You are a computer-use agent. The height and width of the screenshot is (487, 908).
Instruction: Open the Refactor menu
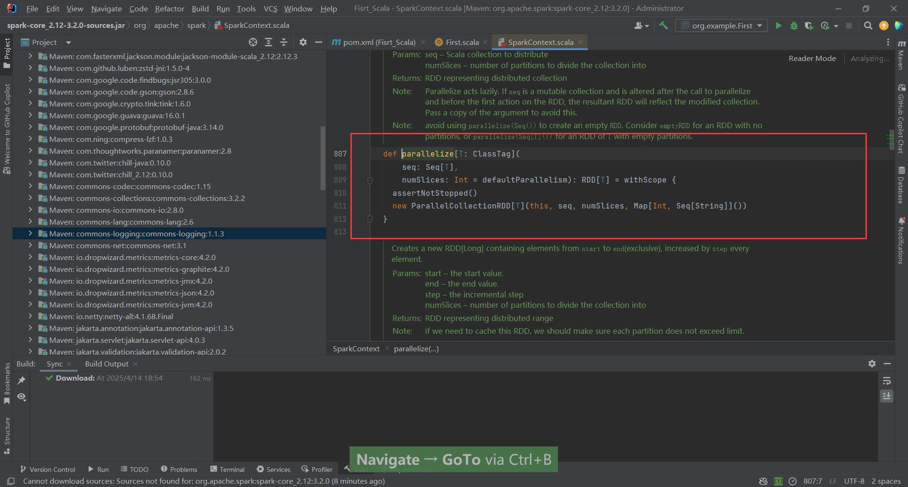(169, 9)
